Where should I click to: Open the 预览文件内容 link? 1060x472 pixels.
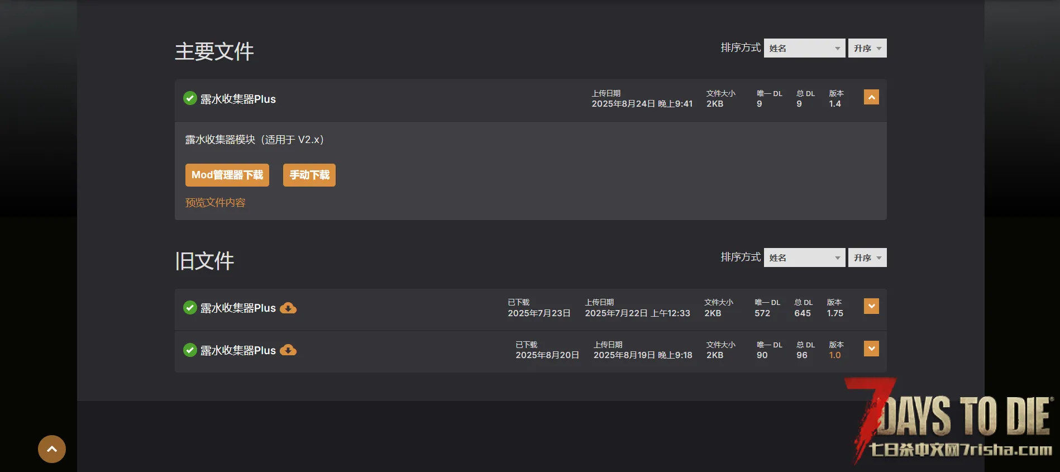pos(216,203)
